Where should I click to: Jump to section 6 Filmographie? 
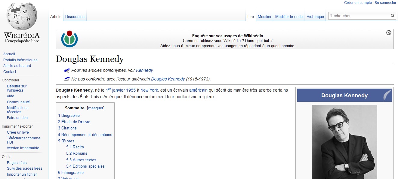71,173
